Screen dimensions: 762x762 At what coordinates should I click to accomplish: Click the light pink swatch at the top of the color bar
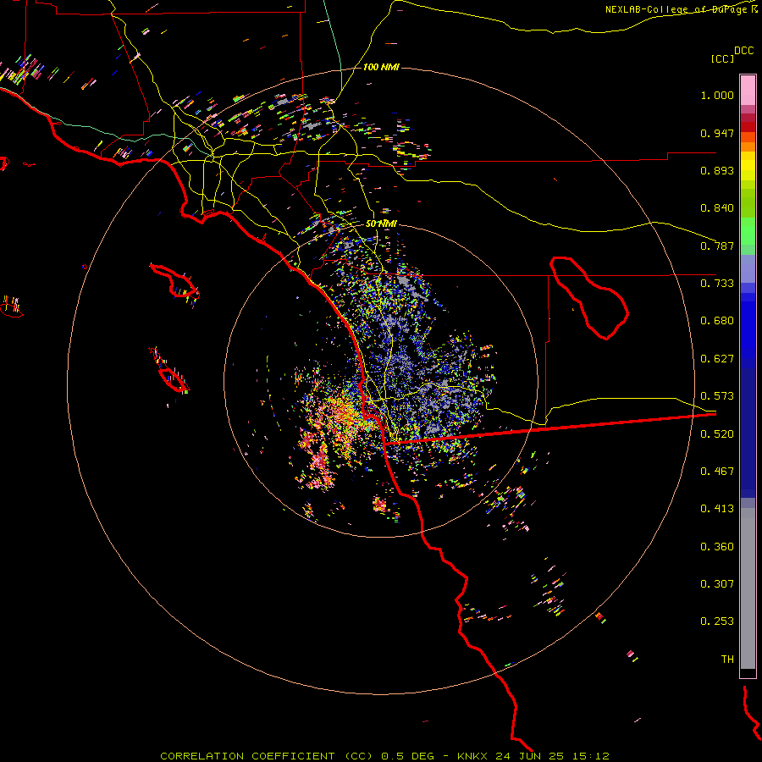[748, 91]
